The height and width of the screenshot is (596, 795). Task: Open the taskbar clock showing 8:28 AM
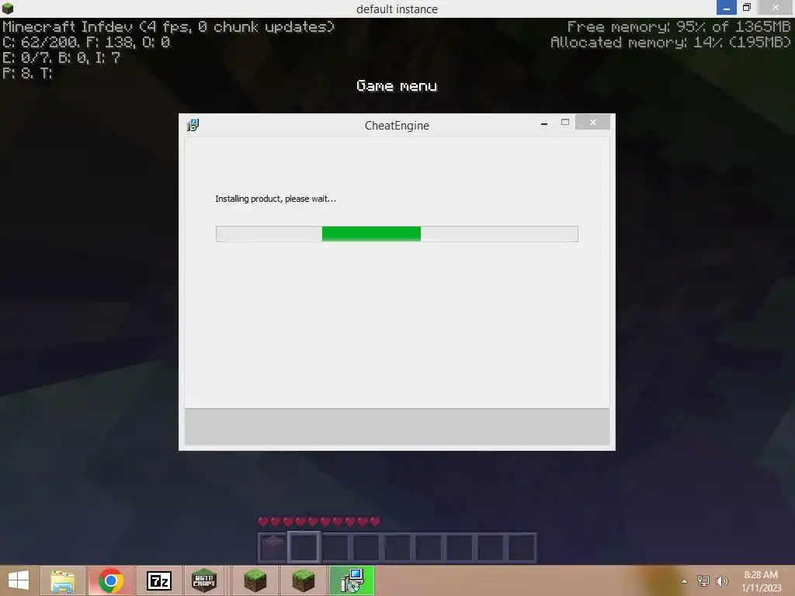(x=761, y=581)
